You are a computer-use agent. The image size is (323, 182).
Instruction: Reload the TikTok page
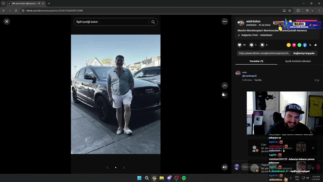click(x=16, y=11)
